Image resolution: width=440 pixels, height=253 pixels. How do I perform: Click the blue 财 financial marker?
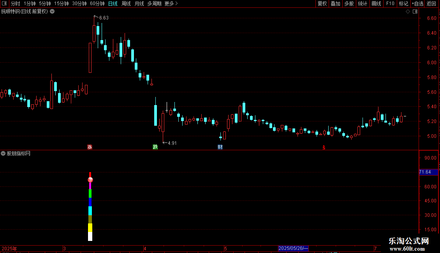tap(220, 147)
